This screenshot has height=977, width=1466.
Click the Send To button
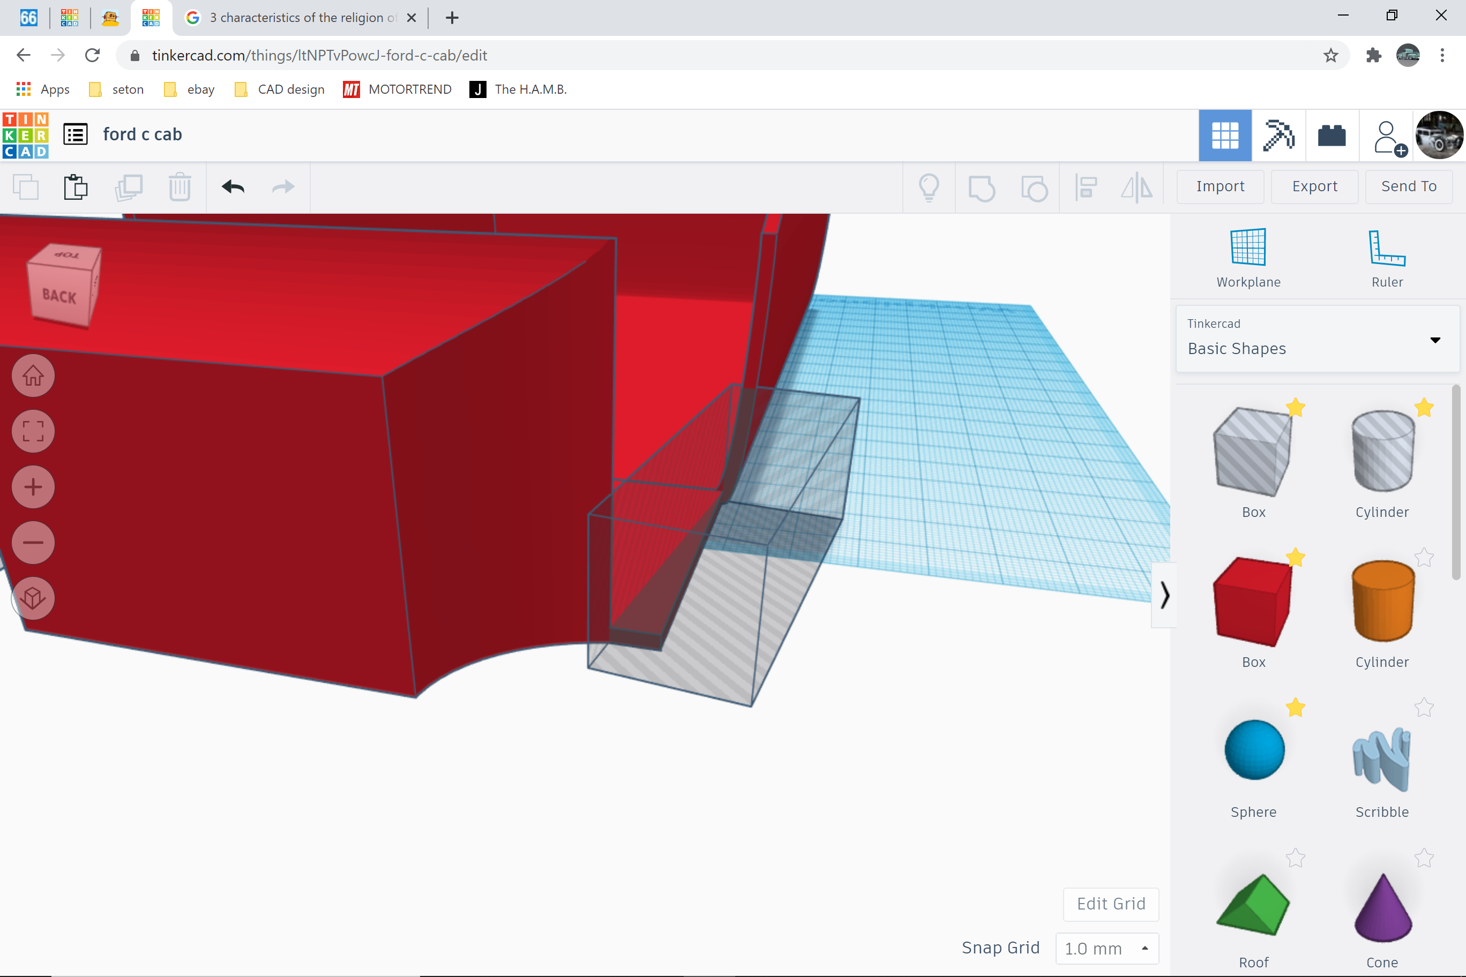pos(1409,186)
